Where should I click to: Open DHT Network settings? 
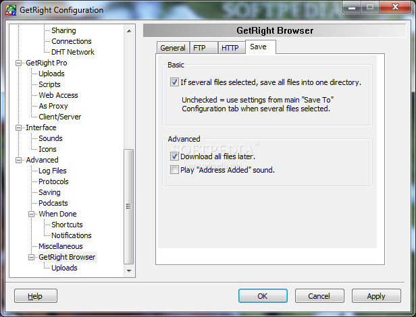pos(73,52)
